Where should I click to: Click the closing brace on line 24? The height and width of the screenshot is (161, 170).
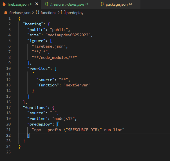tap(19, 147)
